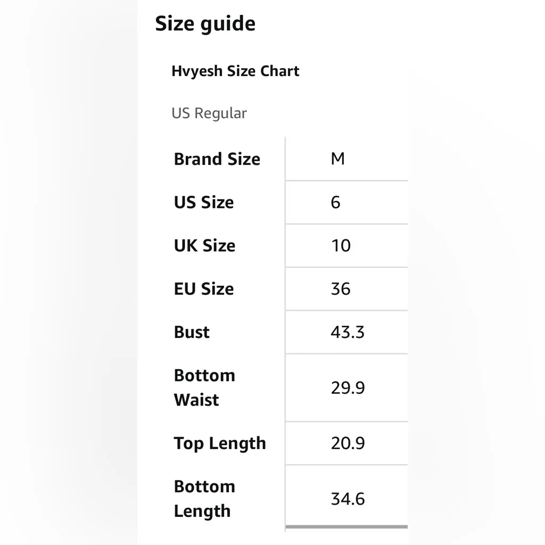545x545 pixels.
Task: Select the US size value 6
Action: pyautogui.click(x=335, y=202)
